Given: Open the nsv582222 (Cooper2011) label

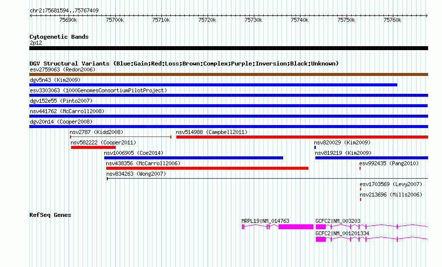Looking at the screenshot, I should click(103, 142).
